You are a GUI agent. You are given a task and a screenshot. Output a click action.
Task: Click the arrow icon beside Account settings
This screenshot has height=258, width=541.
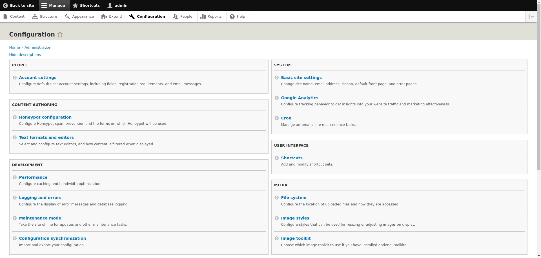(15, 78)
